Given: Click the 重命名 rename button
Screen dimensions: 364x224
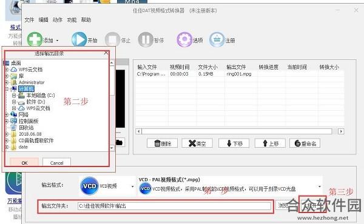Looking at the screenshot, I should point(305,143).
